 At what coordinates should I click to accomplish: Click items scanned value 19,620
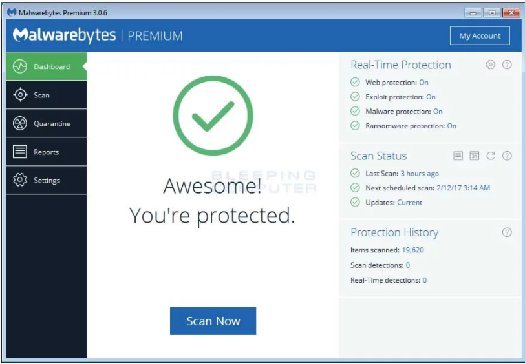click(413, 250)
